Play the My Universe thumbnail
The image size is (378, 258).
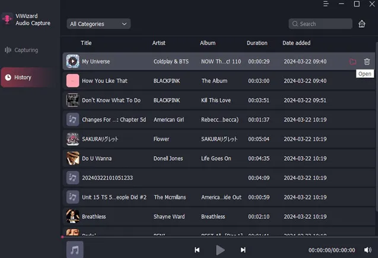coord(72,62)
